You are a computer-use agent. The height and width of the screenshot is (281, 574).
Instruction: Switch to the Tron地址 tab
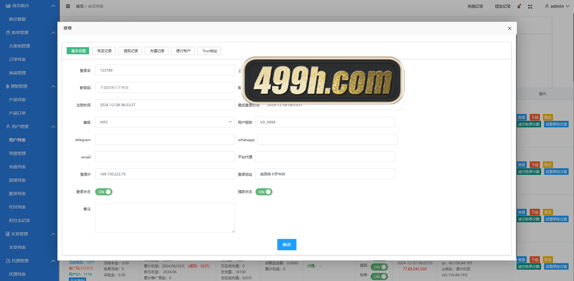coord(210,51)
